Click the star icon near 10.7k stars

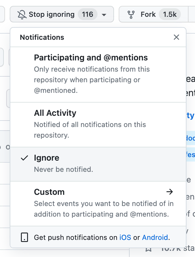click(x=149, y=249)
